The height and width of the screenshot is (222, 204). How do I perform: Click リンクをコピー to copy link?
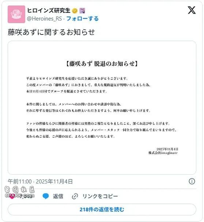pos(100,196)
